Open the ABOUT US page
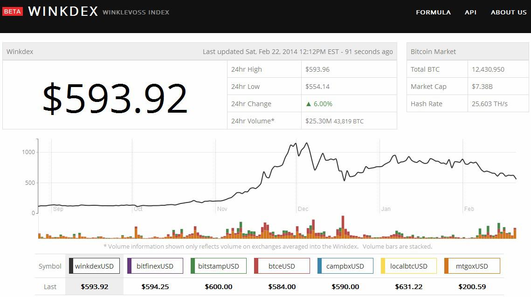 [509, 12]
